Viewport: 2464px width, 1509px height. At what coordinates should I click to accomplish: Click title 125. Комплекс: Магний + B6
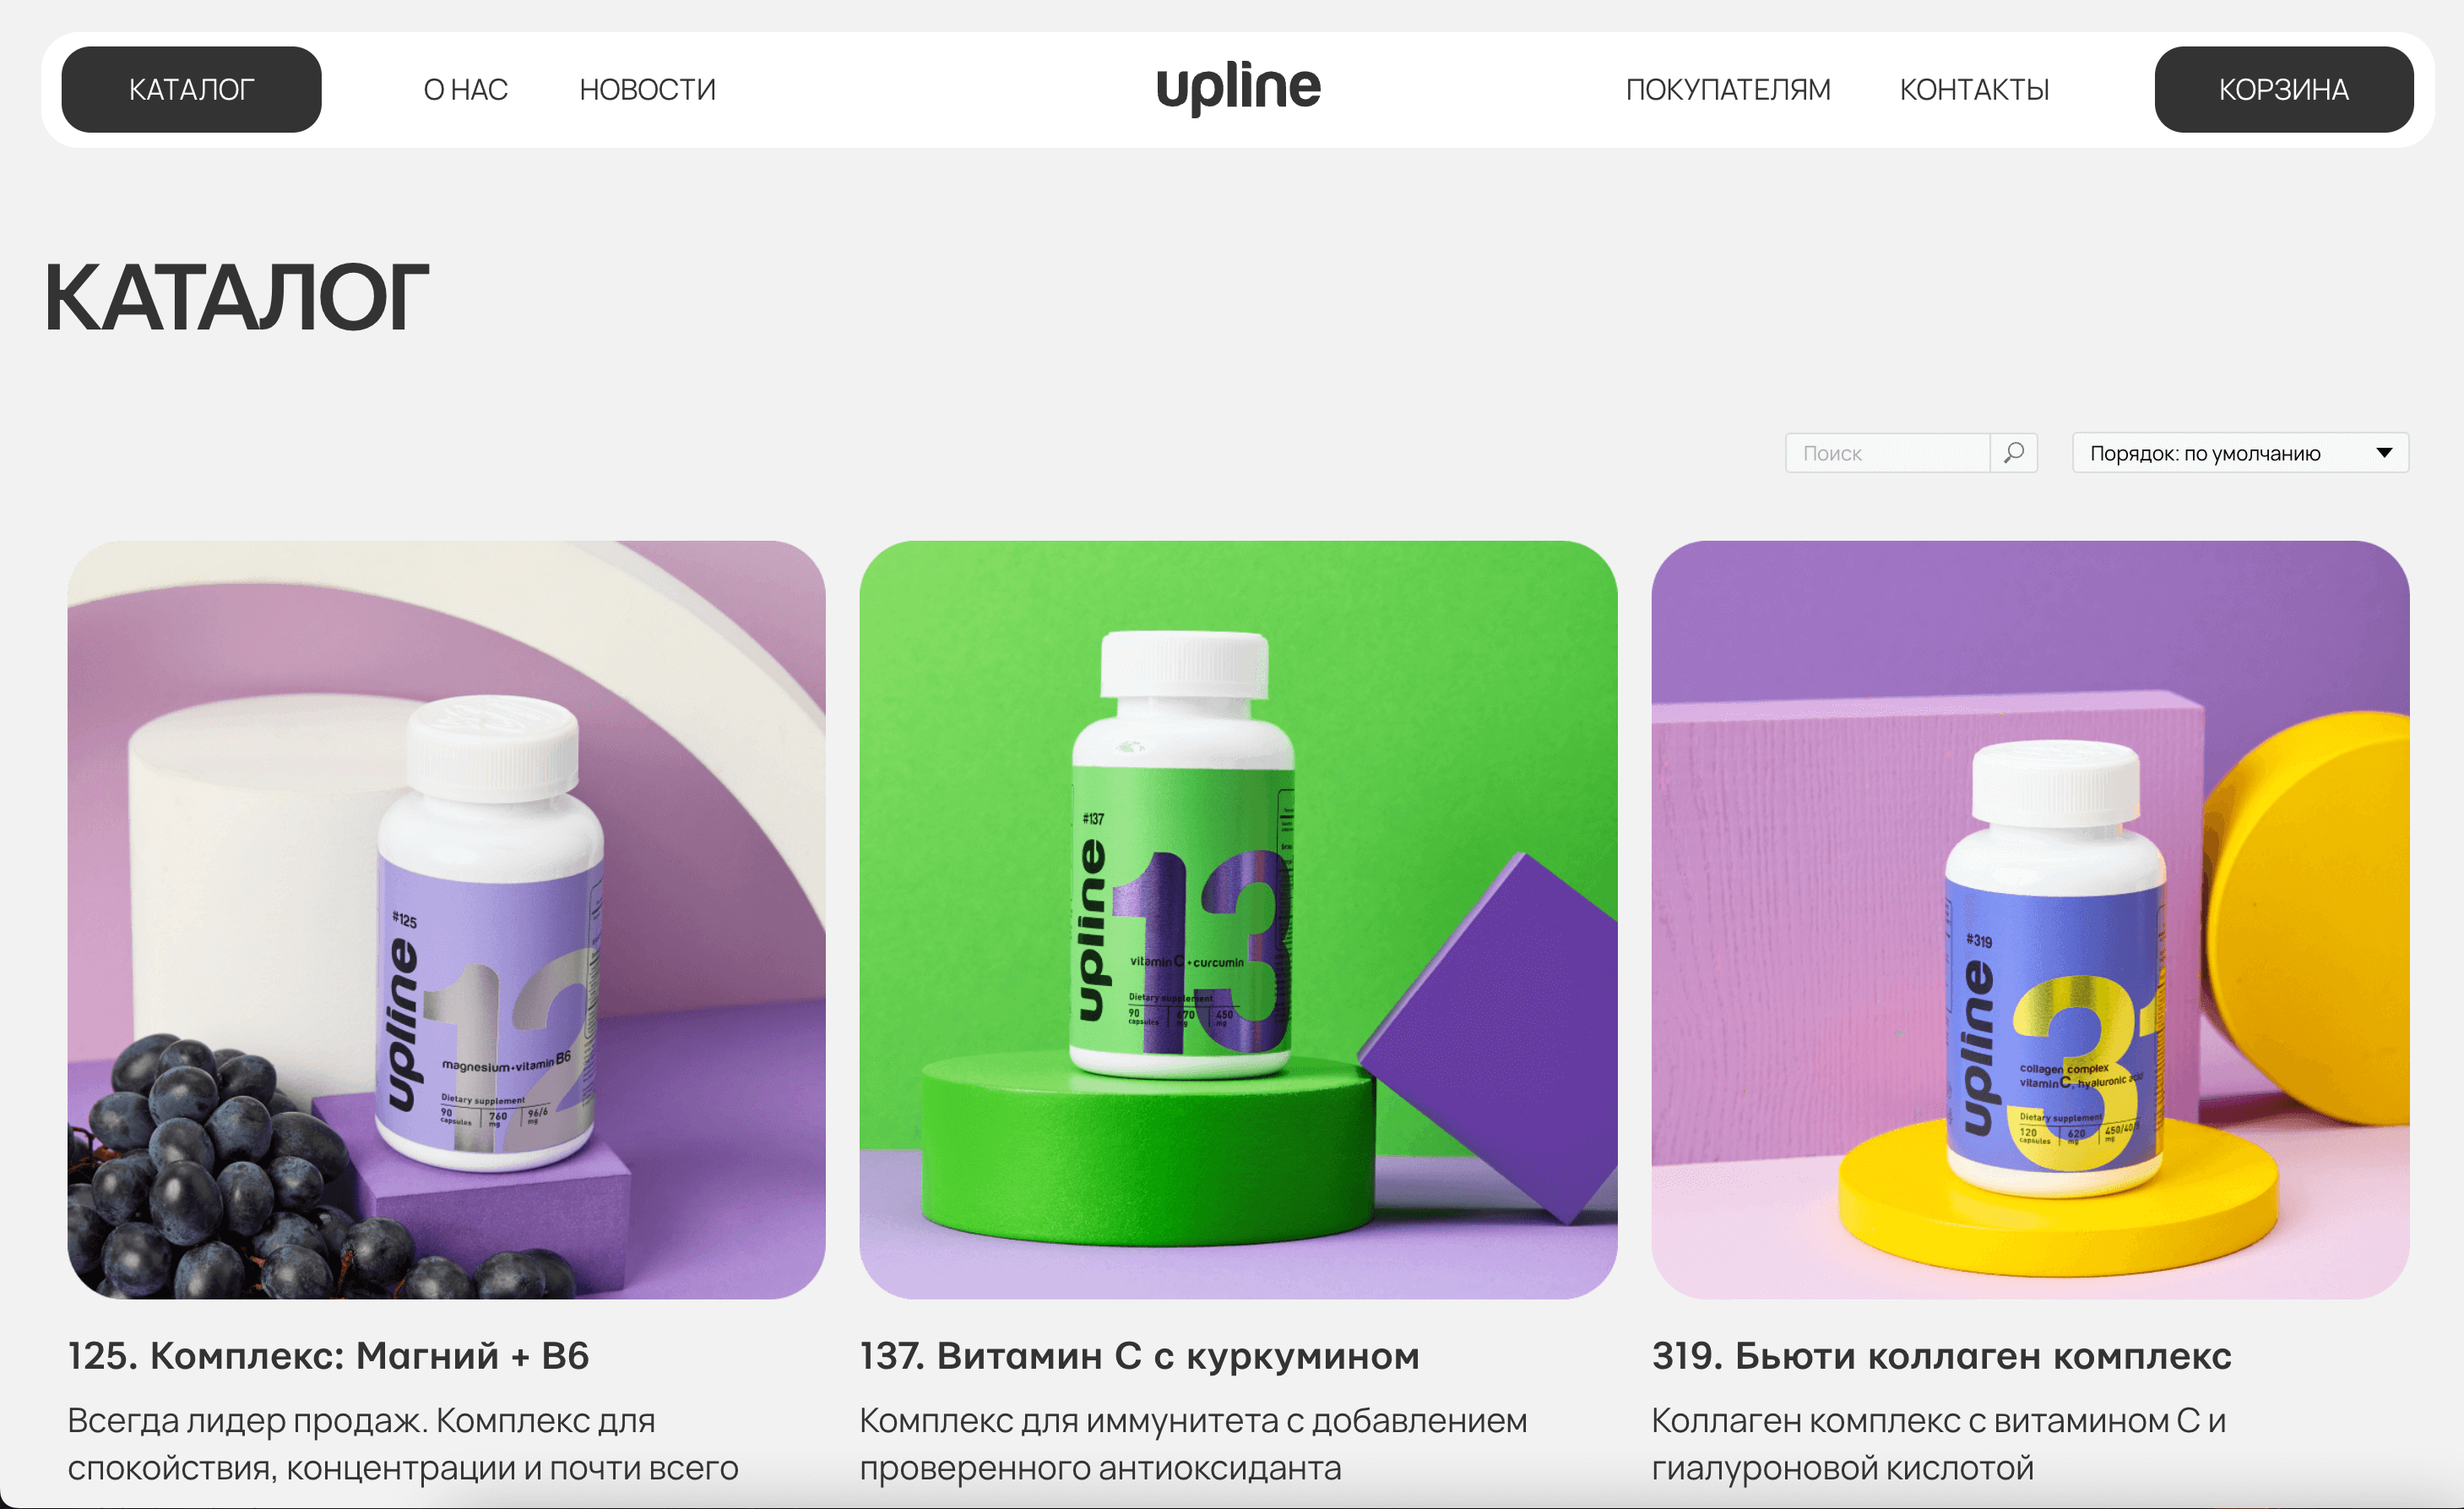coord(328,1356)
